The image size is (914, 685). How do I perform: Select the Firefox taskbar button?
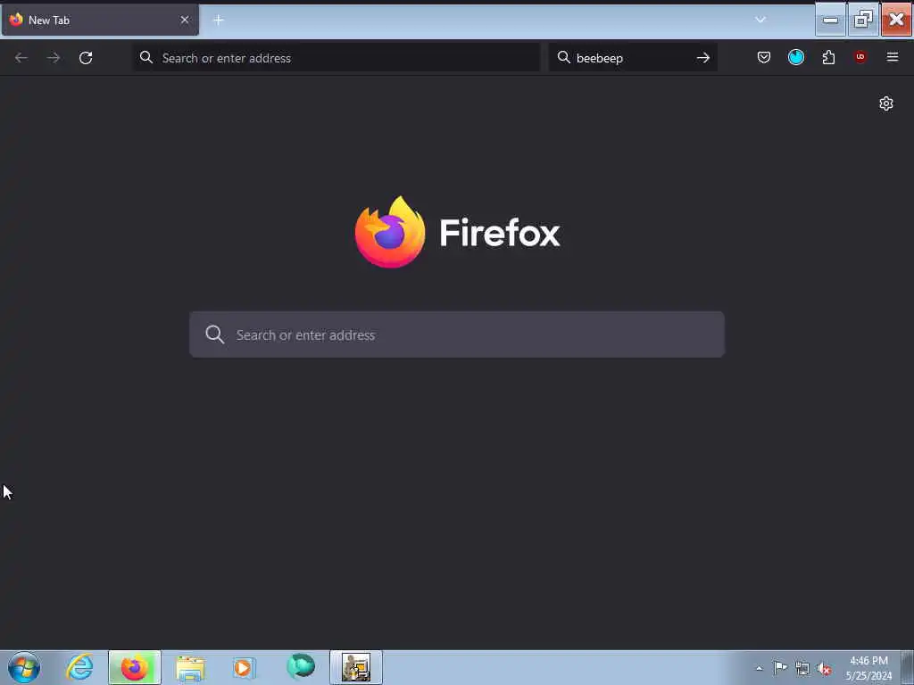[x=135, y=667]
